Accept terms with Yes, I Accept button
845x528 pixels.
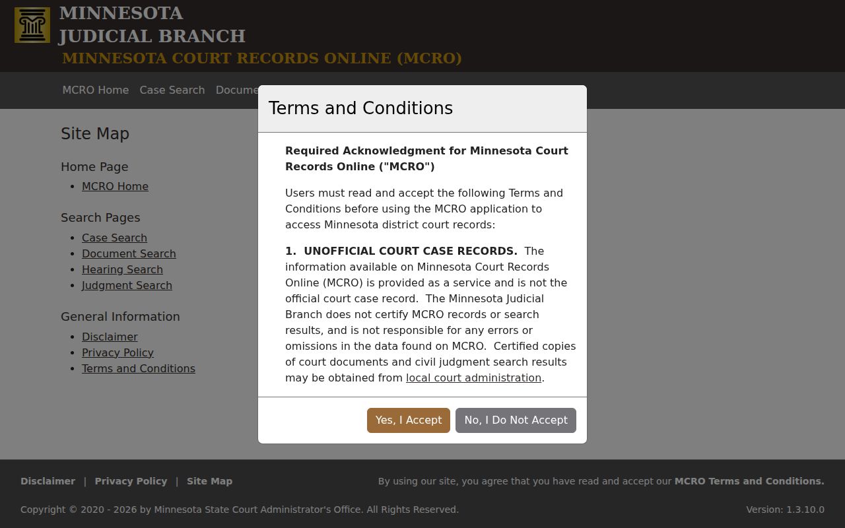coord(409,420)
